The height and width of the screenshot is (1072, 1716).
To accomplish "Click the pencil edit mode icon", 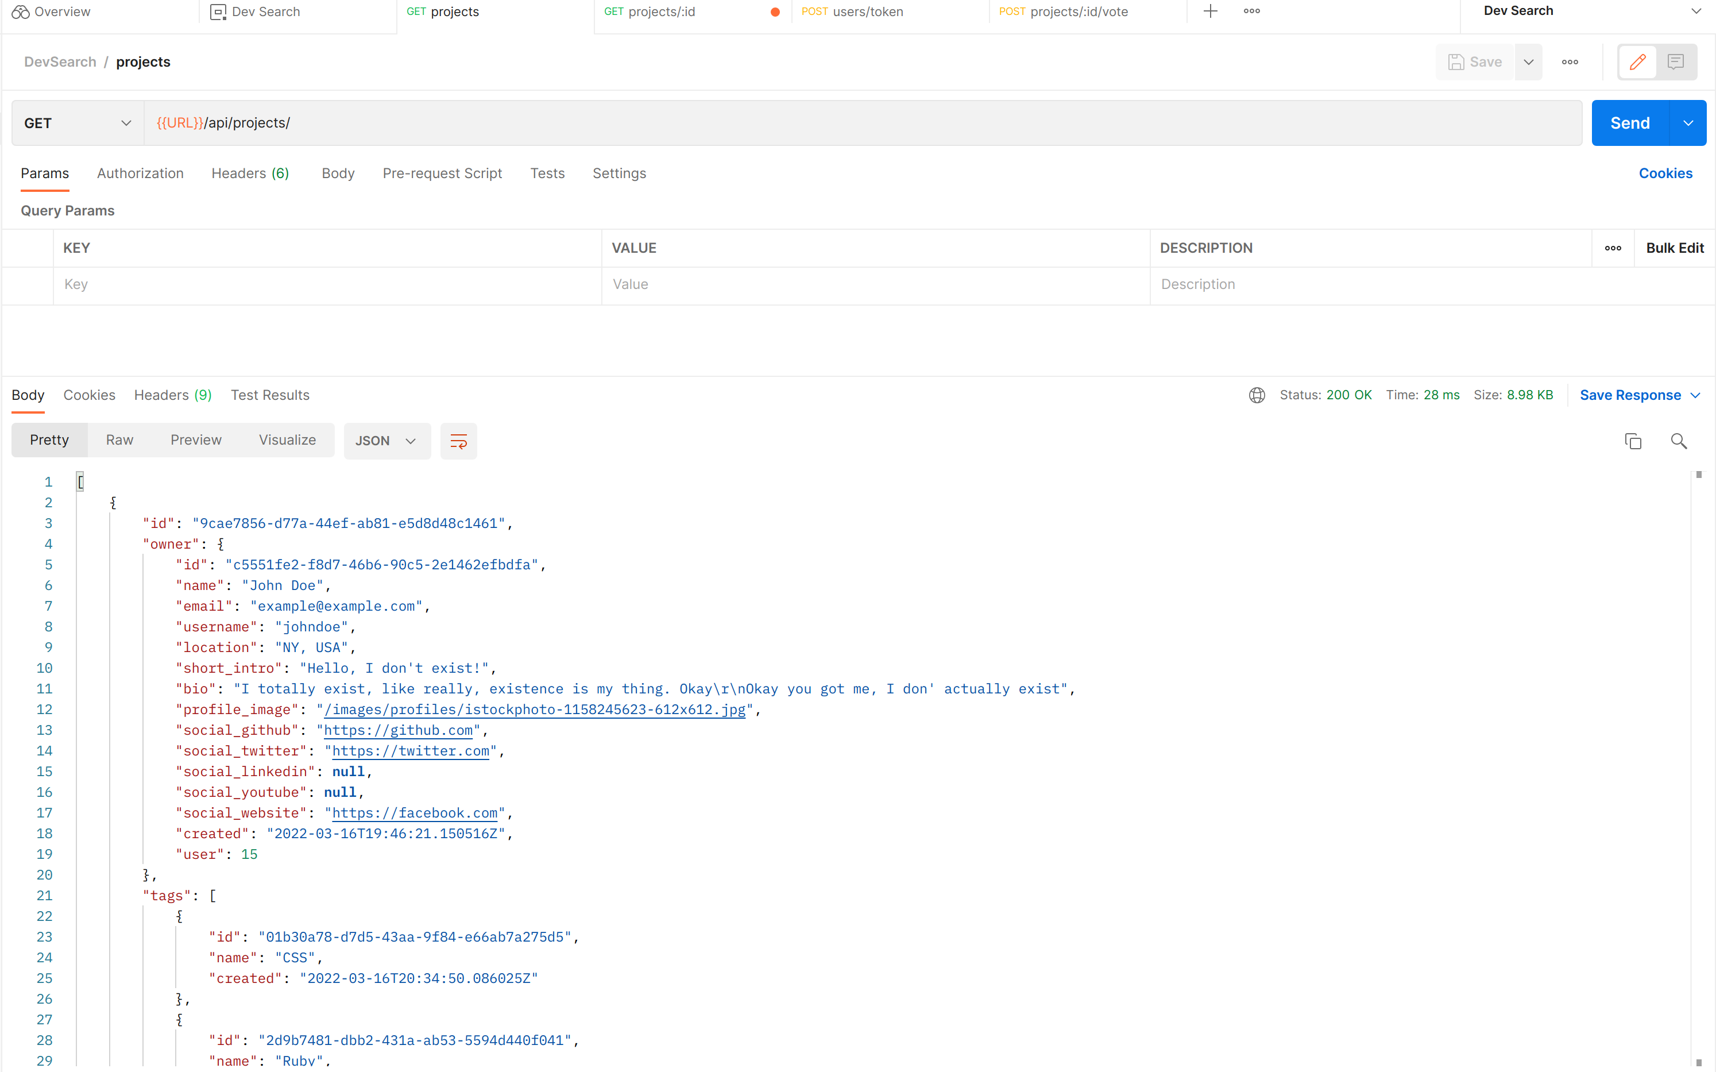I will pos(1637,61).
